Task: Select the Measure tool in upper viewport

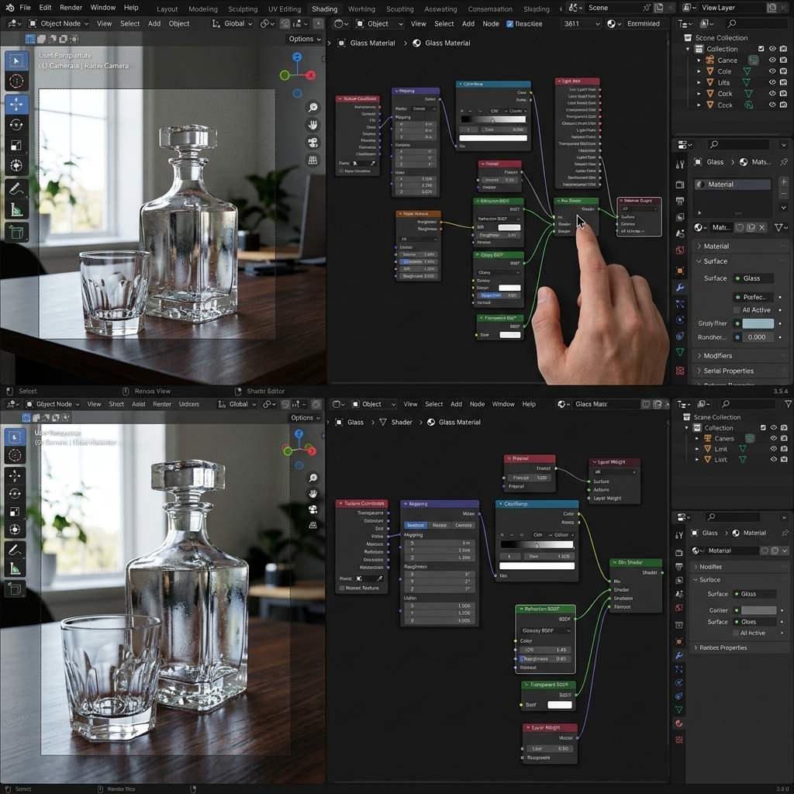Action: pyautogui.click(x=16, y=209)
